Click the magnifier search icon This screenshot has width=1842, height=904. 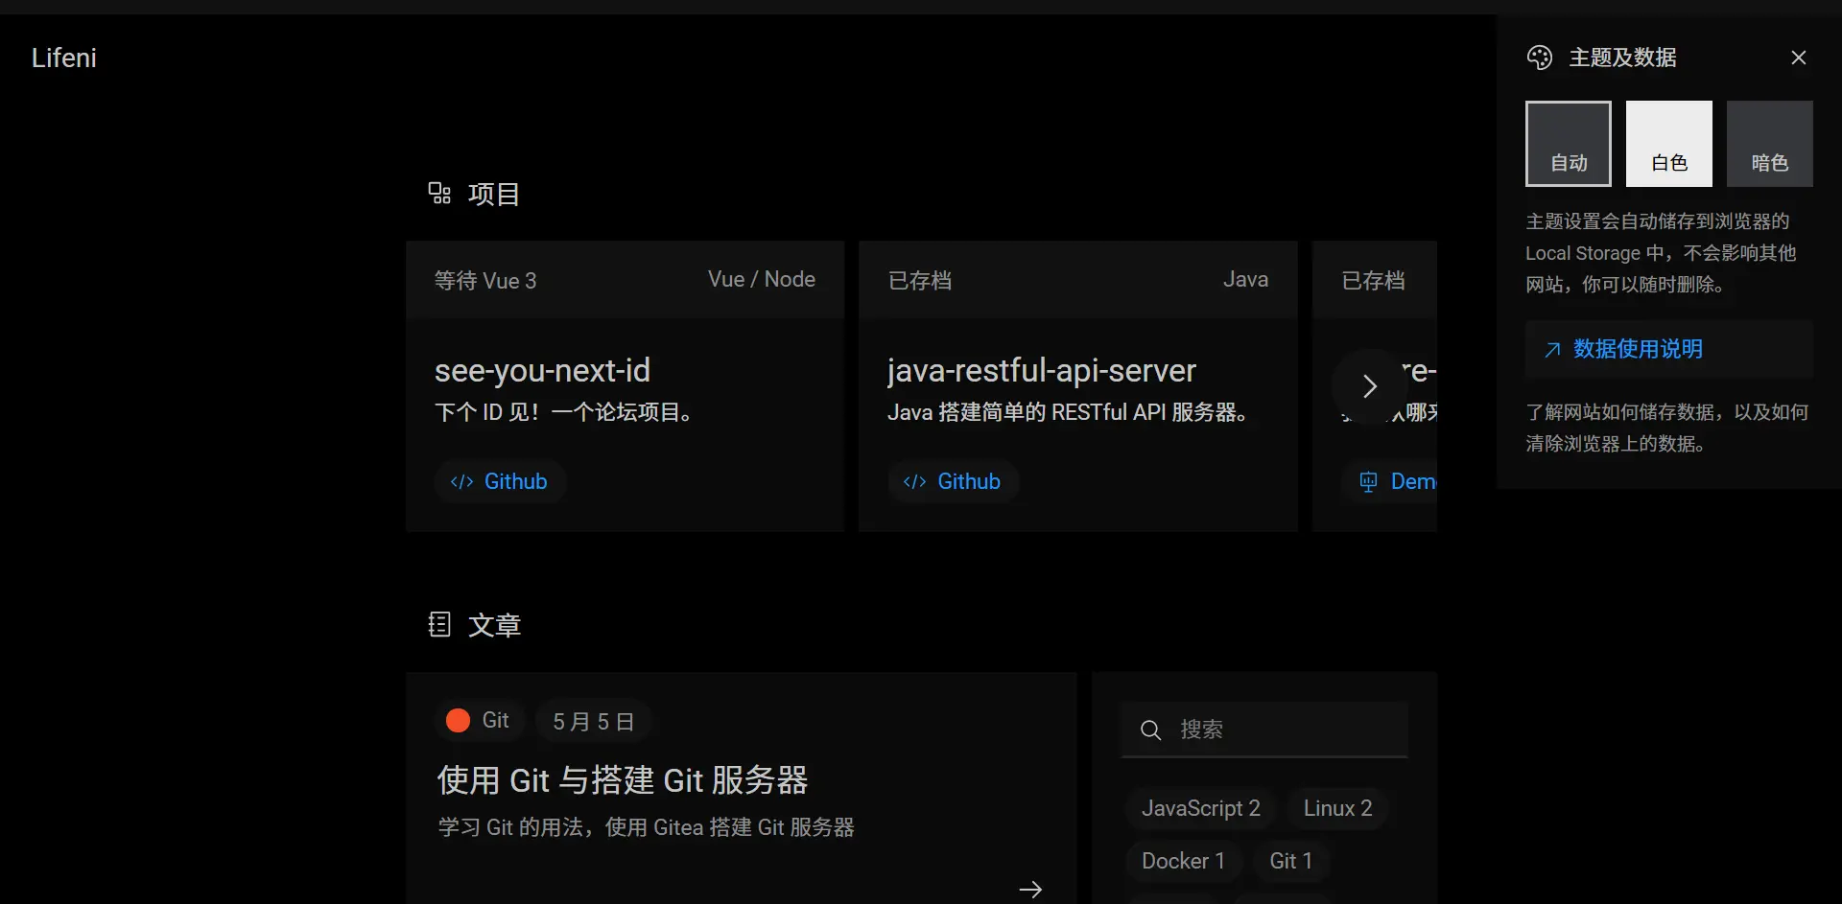1150,730
